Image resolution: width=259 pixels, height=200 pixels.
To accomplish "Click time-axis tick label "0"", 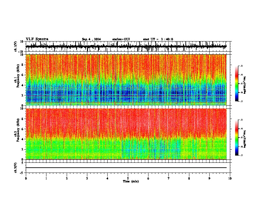I will 26,178.
